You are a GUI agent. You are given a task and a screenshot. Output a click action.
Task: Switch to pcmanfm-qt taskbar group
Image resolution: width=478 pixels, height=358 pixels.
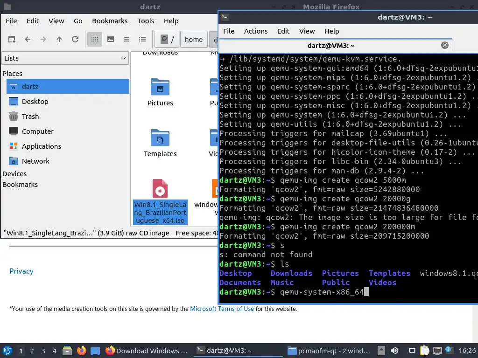click(329, 351)
